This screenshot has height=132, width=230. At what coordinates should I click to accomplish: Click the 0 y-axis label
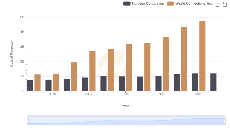point(23,91)
